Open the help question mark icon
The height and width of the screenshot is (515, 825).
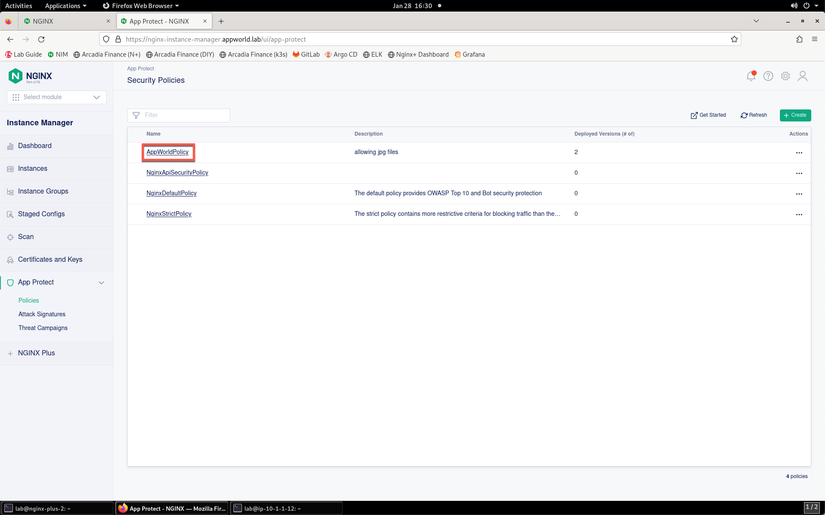[x=768, y=76]
